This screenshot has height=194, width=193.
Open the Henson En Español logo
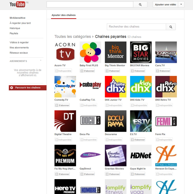coord(166,155)
